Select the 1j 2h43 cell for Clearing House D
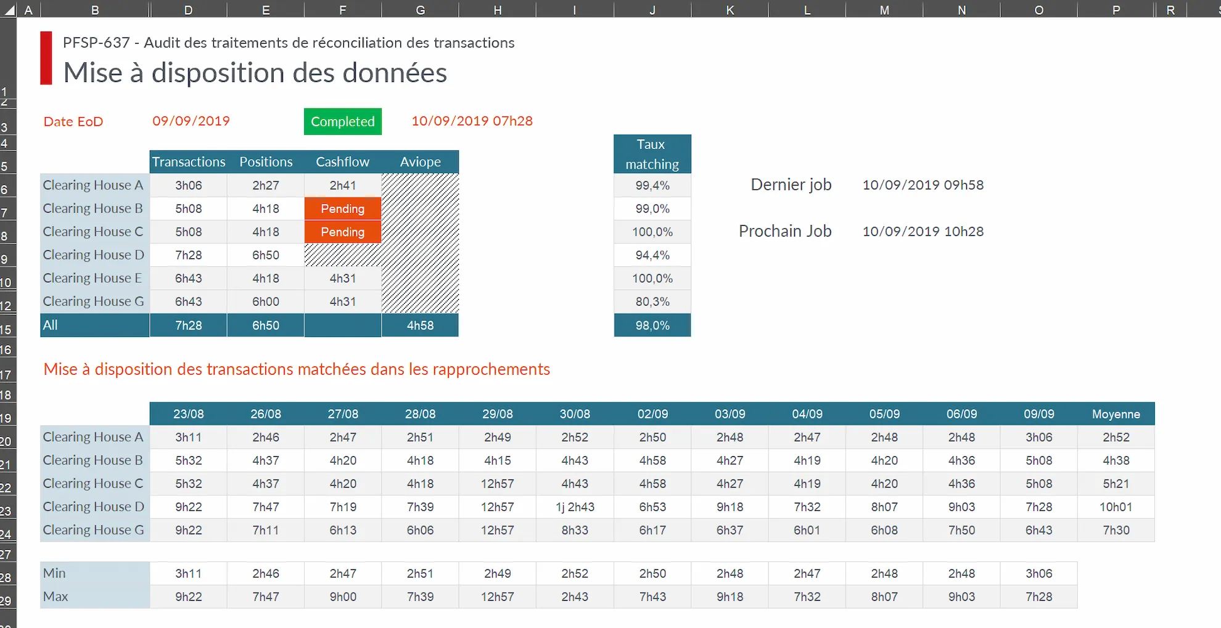Screen dimensions: 1221x628 [x=574, y=507]
